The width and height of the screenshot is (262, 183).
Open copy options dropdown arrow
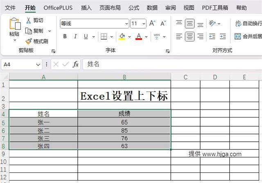50,31
